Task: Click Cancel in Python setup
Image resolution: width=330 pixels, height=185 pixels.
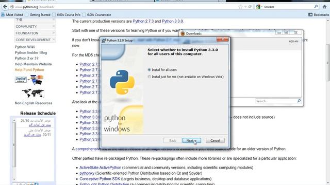Action: coord(215,140)
